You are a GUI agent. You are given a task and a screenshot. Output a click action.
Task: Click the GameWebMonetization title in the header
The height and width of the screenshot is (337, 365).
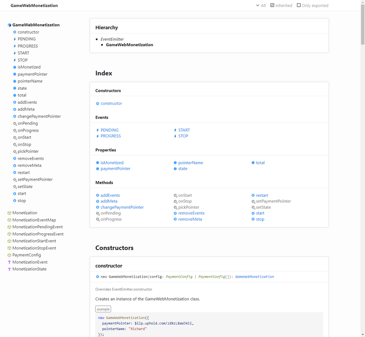(x=34, y=6)
